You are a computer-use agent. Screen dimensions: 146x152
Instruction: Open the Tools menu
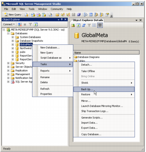[x=32, y=9]
